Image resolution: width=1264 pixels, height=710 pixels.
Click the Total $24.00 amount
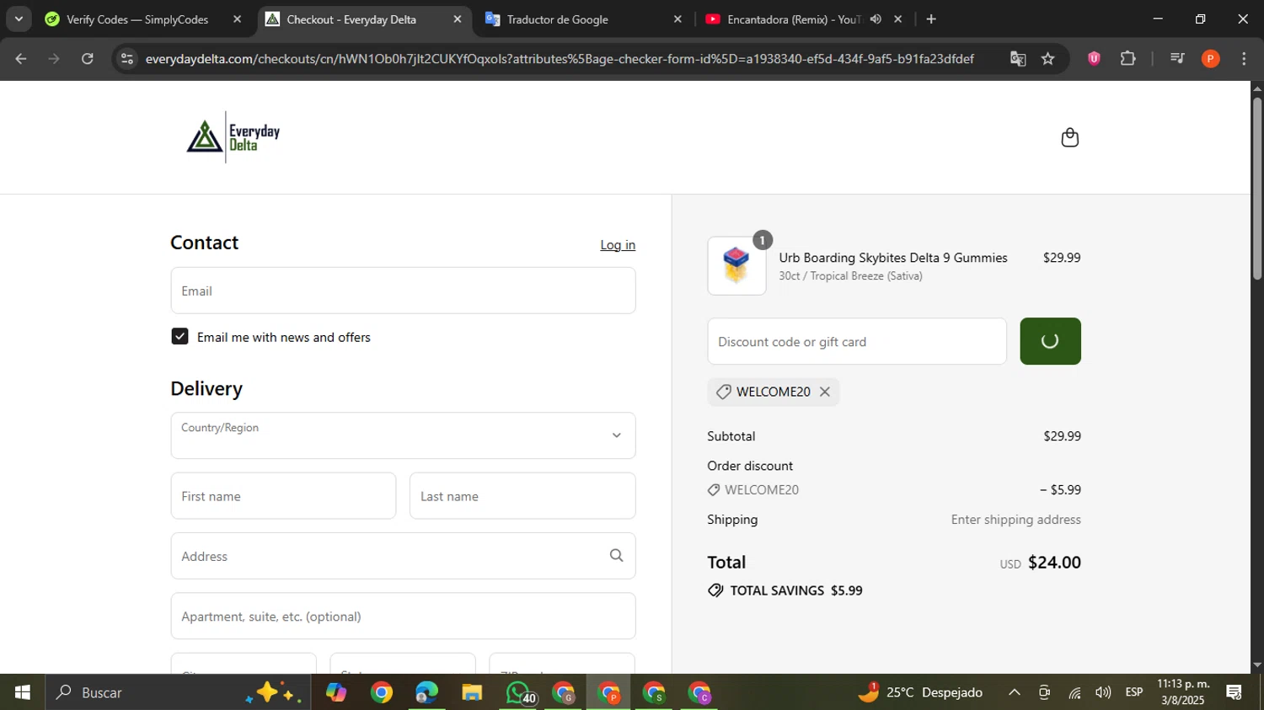tap(1054, 563)
